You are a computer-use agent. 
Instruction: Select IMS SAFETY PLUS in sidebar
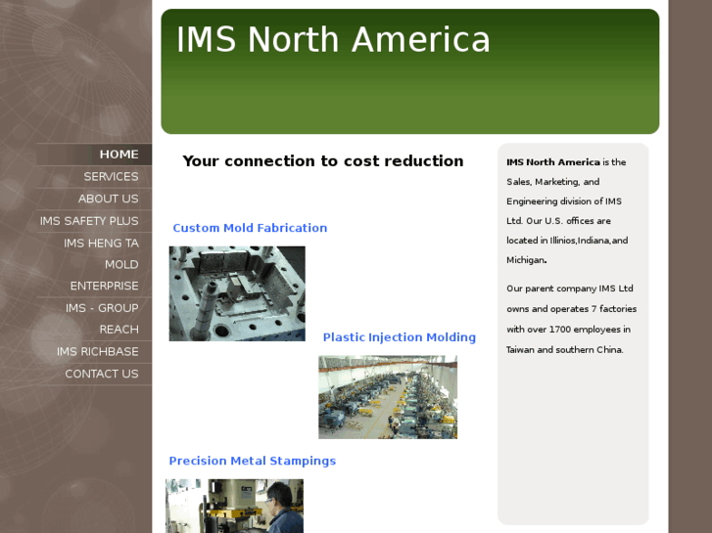click(x=94, y=221)
